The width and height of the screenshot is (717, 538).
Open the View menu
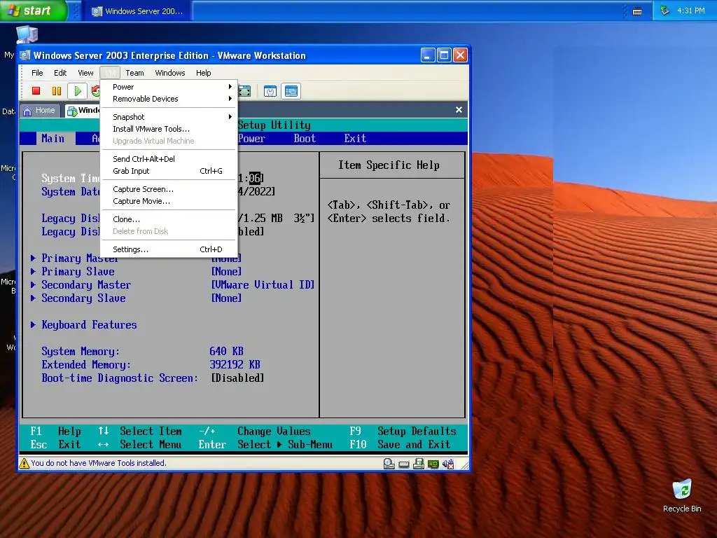click(85, 73)
